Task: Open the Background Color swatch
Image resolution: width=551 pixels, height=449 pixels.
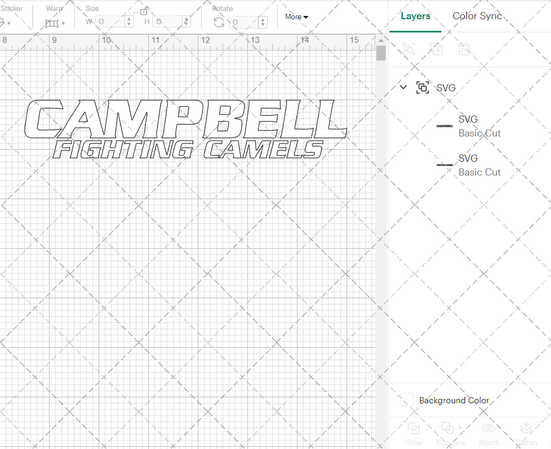Action: tap(406, 401)
